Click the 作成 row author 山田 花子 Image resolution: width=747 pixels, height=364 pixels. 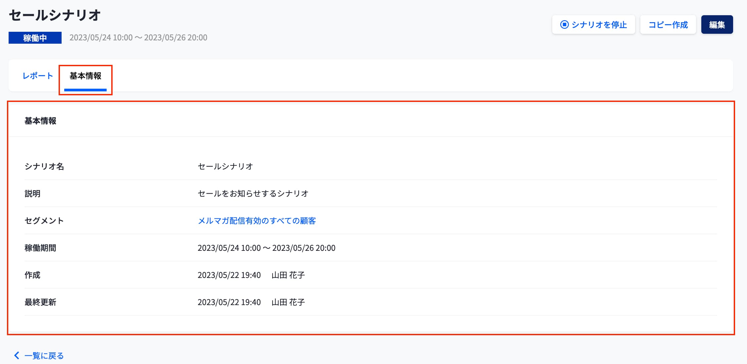(288, 275)
